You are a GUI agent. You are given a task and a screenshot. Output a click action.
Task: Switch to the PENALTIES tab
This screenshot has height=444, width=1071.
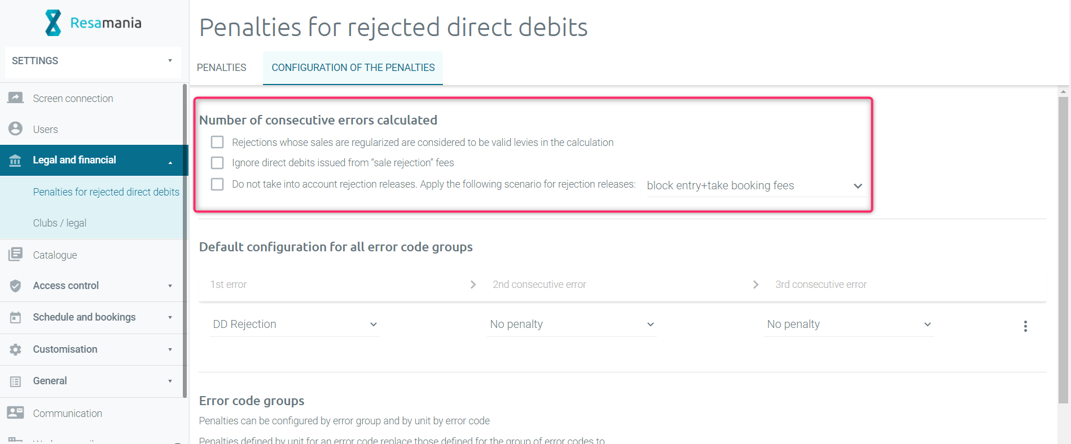tap(221, 68)
